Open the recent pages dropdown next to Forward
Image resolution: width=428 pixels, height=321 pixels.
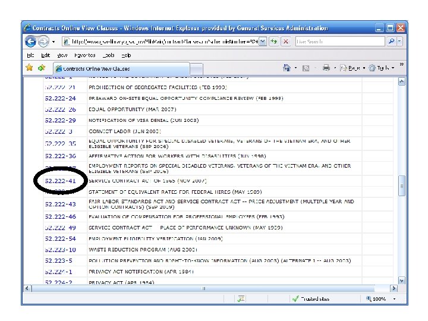[x=53, y=42]
